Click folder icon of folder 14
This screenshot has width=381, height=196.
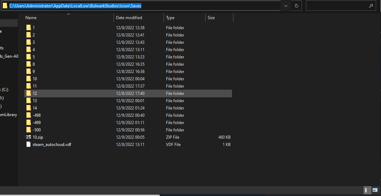[x=28, y=108]
